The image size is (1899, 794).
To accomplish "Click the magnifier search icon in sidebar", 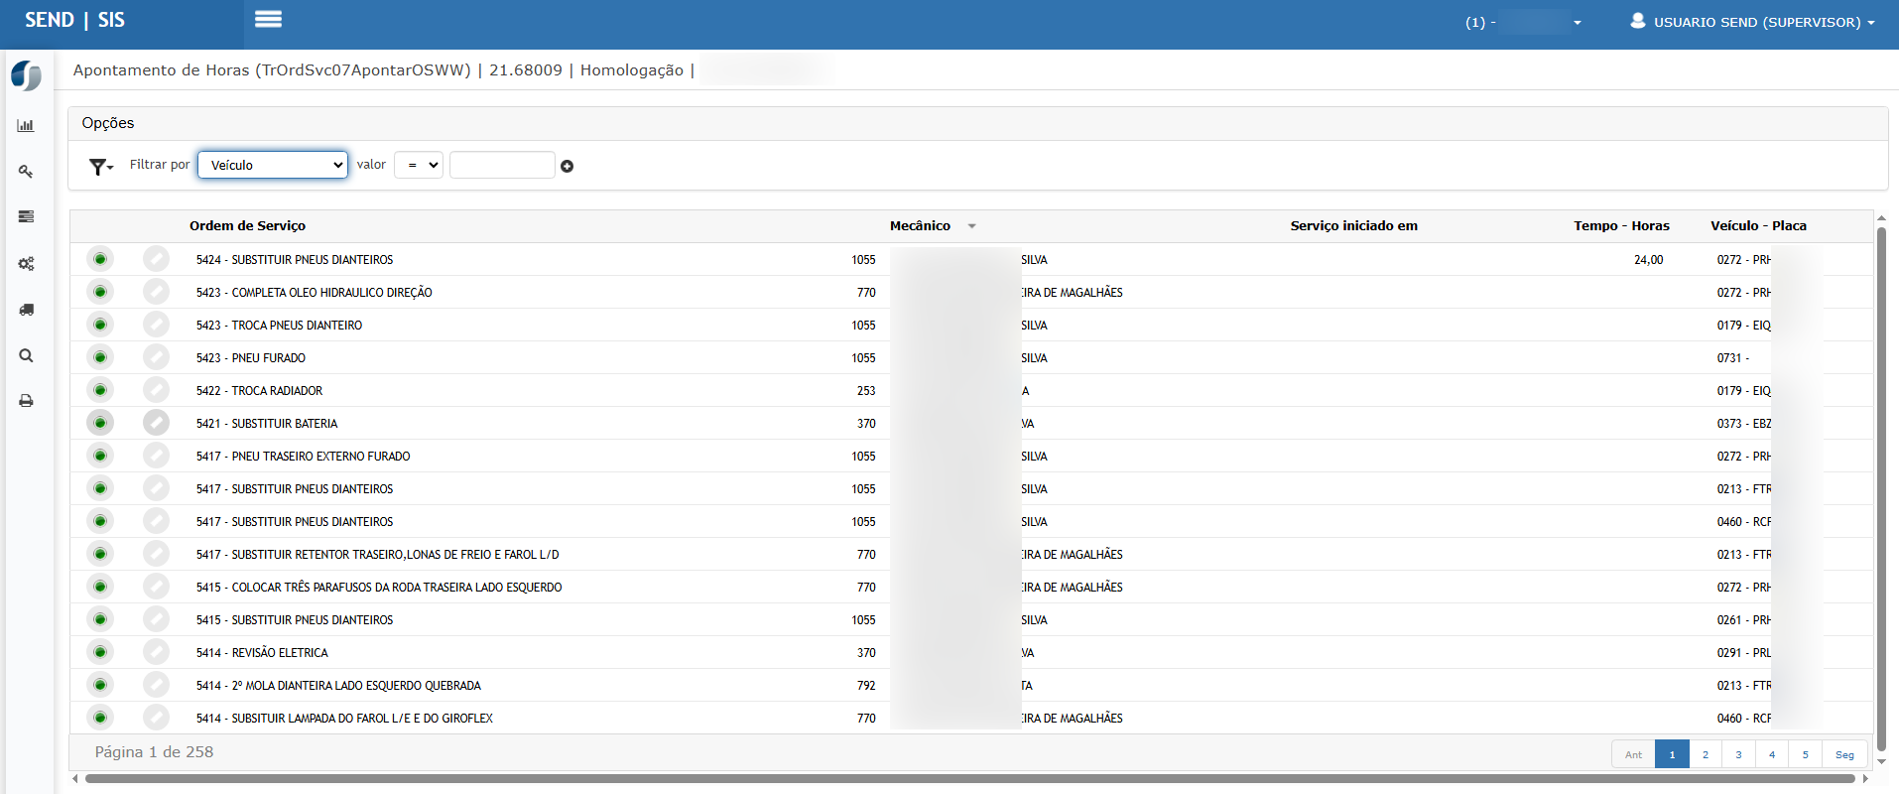I will click(26, 355).
